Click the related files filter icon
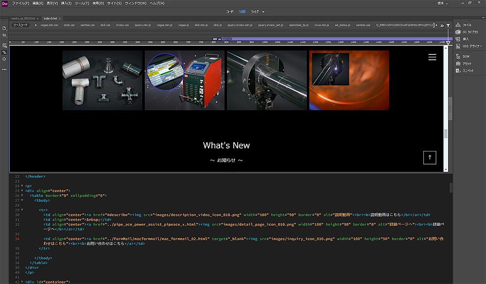The width and height of the screenshot is (486, 284). (x=448, y=26)
